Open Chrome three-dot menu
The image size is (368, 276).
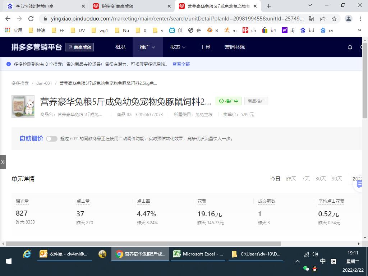pyautogui.click(x=360, y=19)
